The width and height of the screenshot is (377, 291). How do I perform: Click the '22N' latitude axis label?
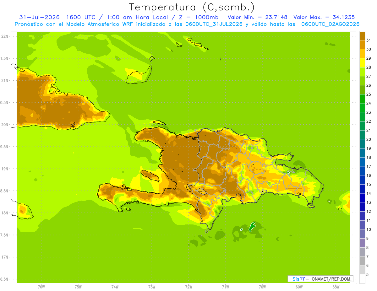point(5,36)
